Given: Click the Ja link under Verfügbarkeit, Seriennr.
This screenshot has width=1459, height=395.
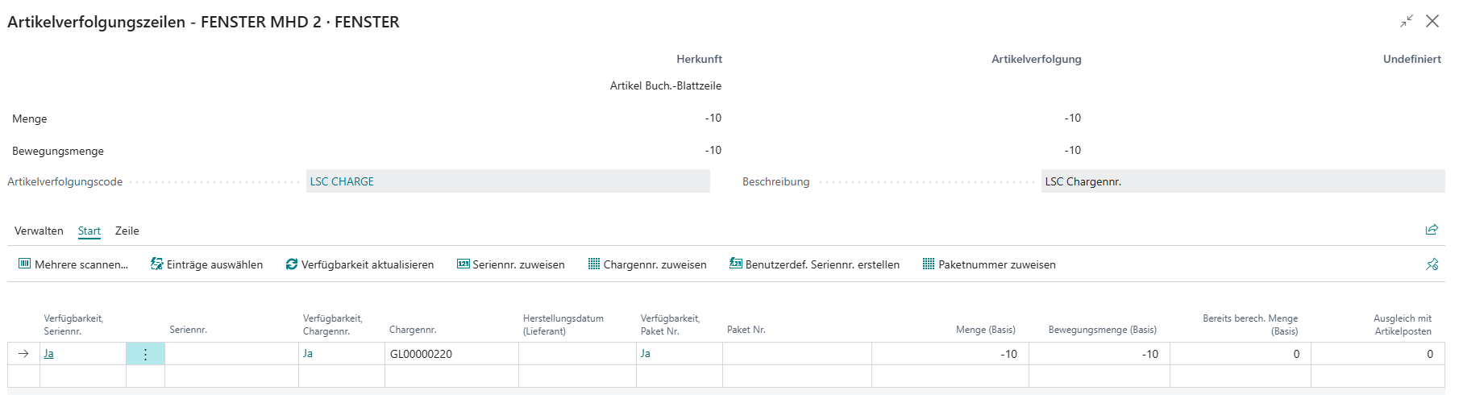Looking at the screenshot, I should pyautogui.click(x=48, y=354).
